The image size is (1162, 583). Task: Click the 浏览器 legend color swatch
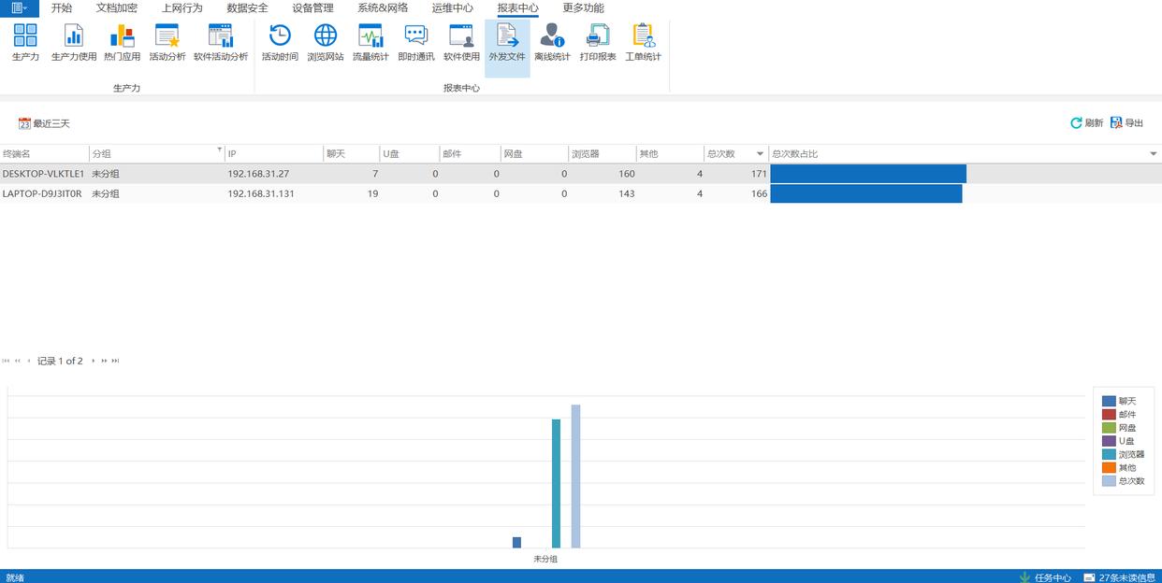[x=1109, y=454]
